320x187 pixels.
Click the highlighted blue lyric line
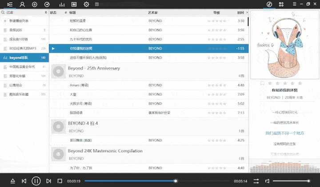tap(284, 133)
